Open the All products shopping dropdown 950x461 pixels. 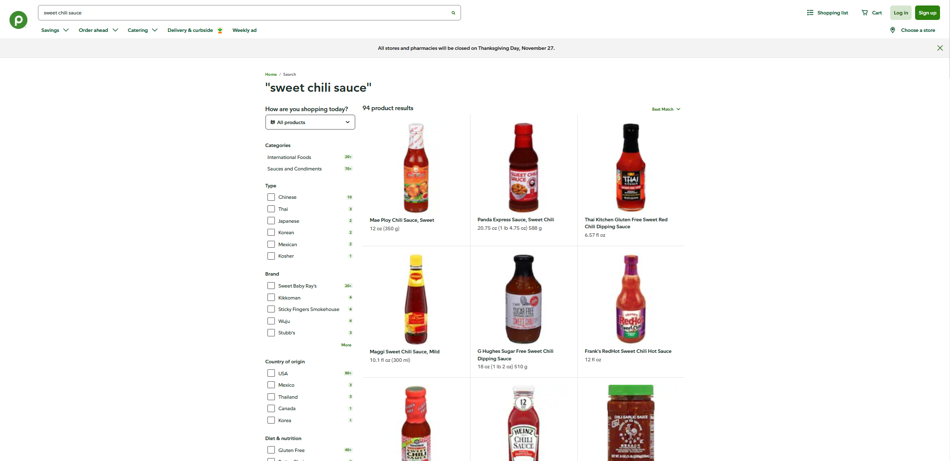(x=310, y=122)
